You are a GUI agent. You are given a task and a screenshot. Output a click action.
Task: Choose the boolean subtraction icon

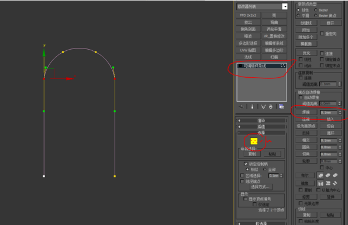(328, 175)
